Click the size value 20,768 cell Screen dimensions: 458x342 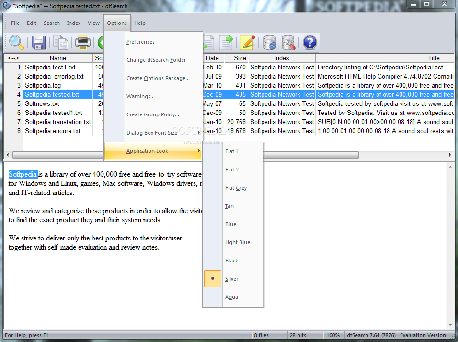[236, 122]
